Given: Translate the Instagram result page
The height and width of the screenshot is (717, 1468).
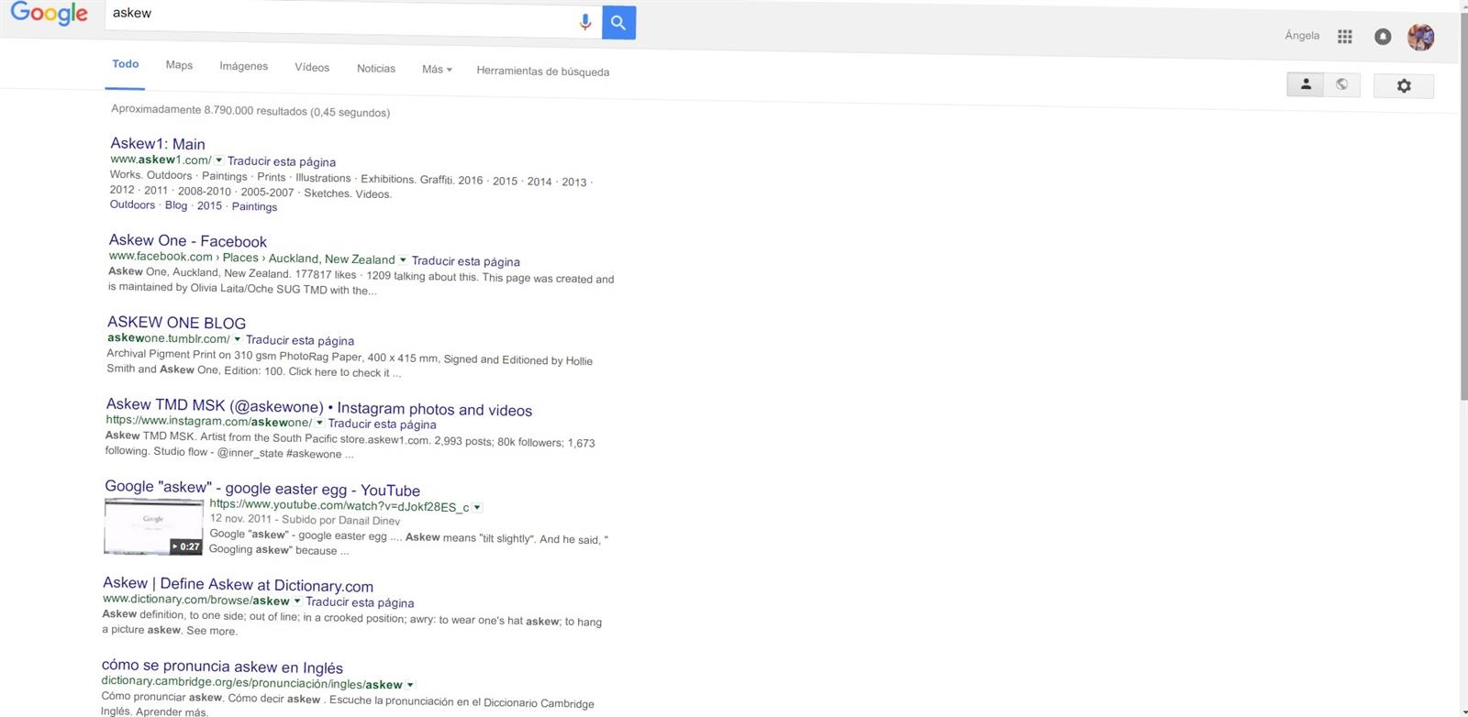Looking at the screenshot, I should point(383,424).
